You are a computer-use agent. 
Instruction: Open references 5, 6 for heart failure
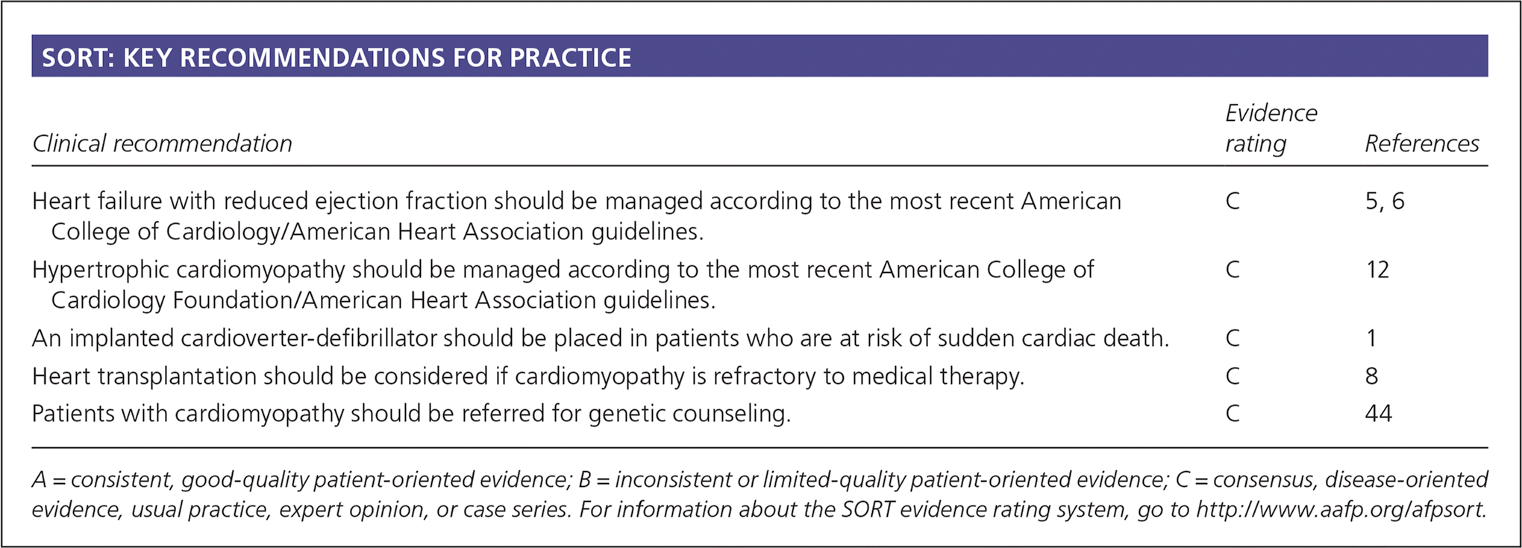point(1384,201)
